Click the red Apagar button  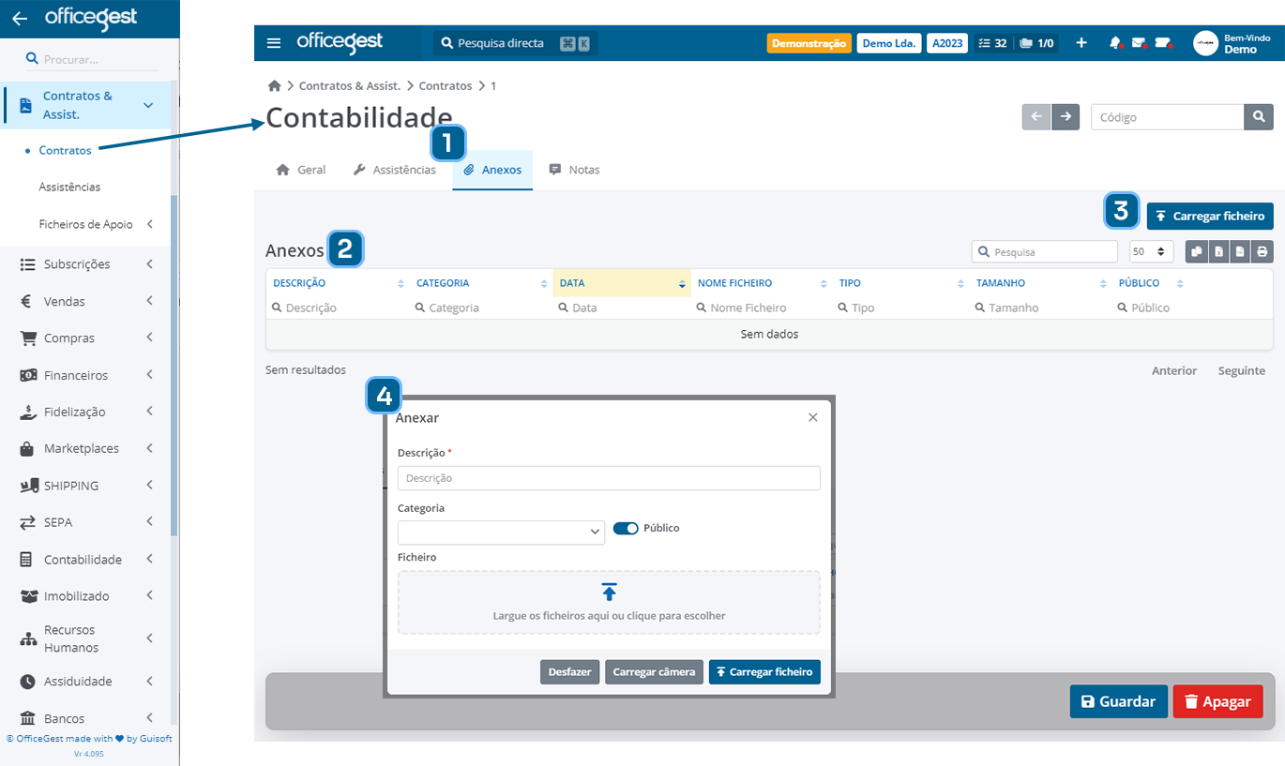[x=1217, y=700]
